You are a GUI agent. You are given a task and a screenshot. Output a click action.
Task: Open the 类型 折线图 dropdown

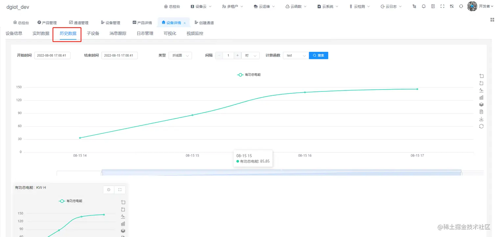(180, 55)
